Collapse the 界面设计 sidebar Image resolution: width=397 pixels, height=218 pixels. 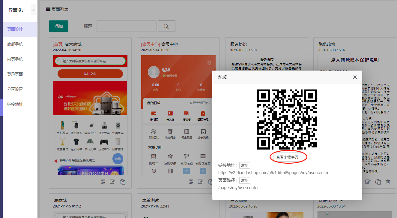point(33,10)
